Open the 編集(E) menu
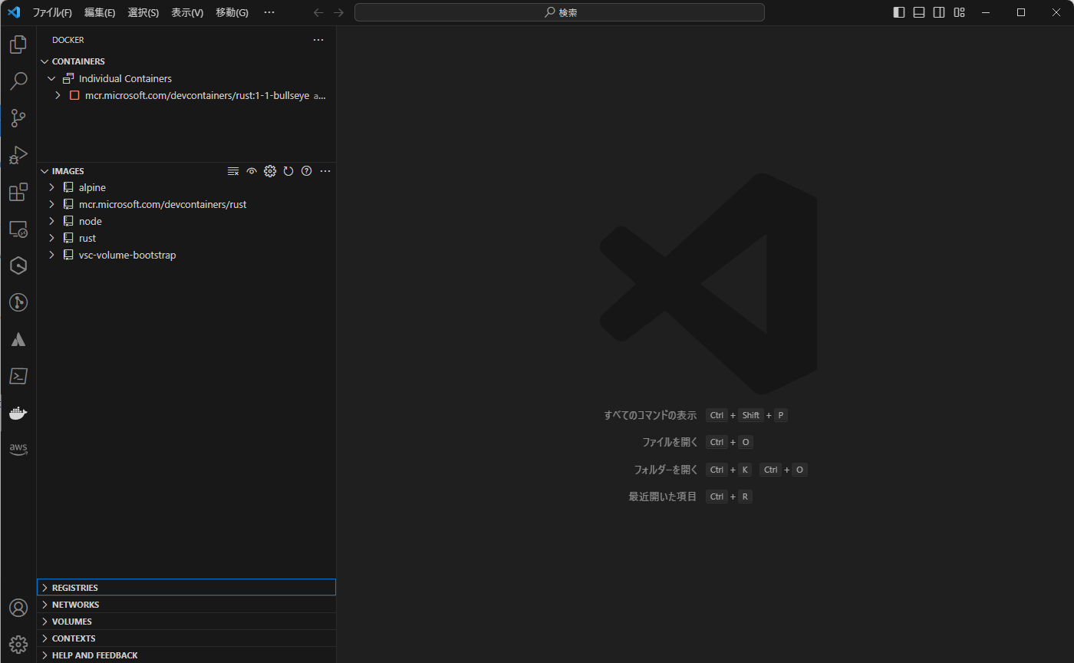This screenshot has width=1074, height=663. pos(100,12)
